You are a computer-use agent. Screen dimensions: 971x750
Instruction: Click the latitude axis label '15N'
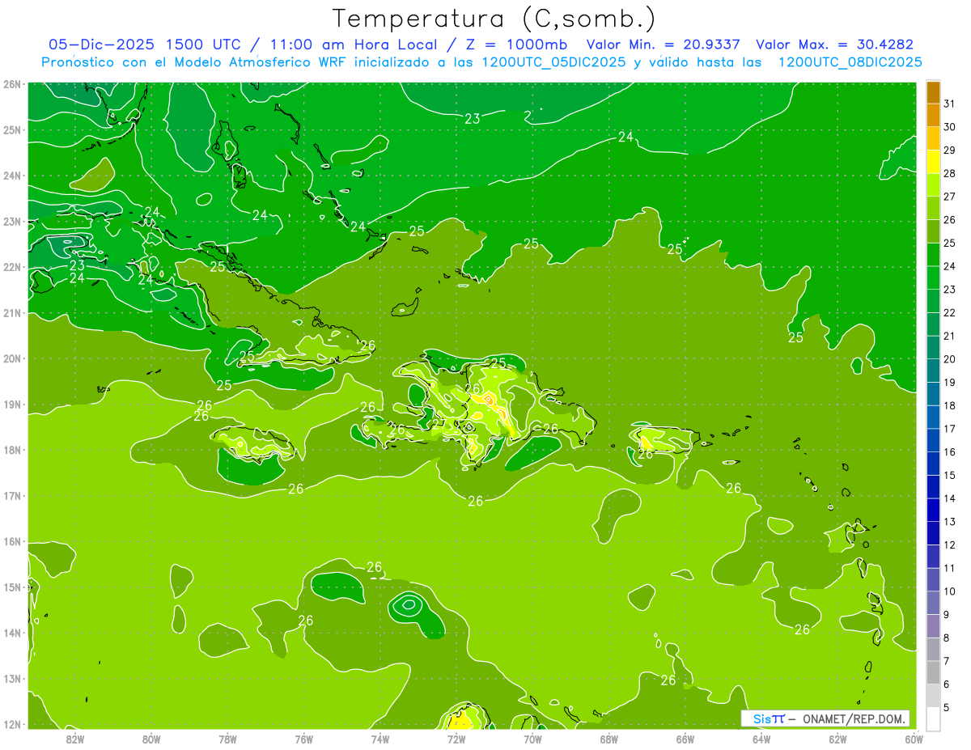pos(11,587)
